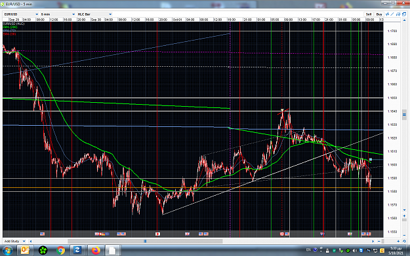This screenshot has width=410, height=256.
Task: Click the minus button of the time zoom slider
Action: (379, 242)
